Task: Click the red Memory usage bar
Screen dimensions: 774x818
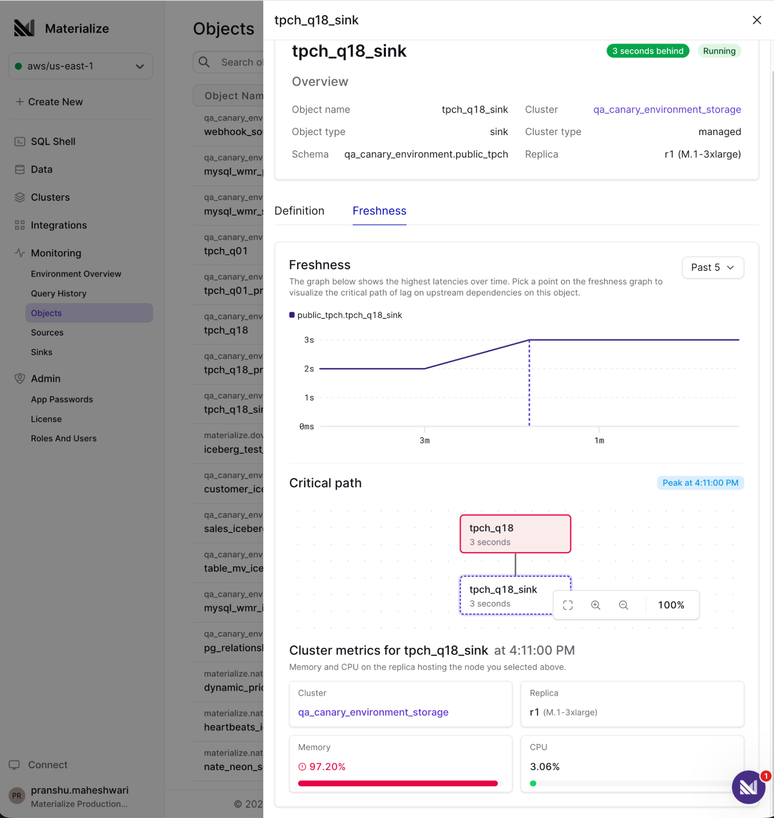Action: pos(398,783)
